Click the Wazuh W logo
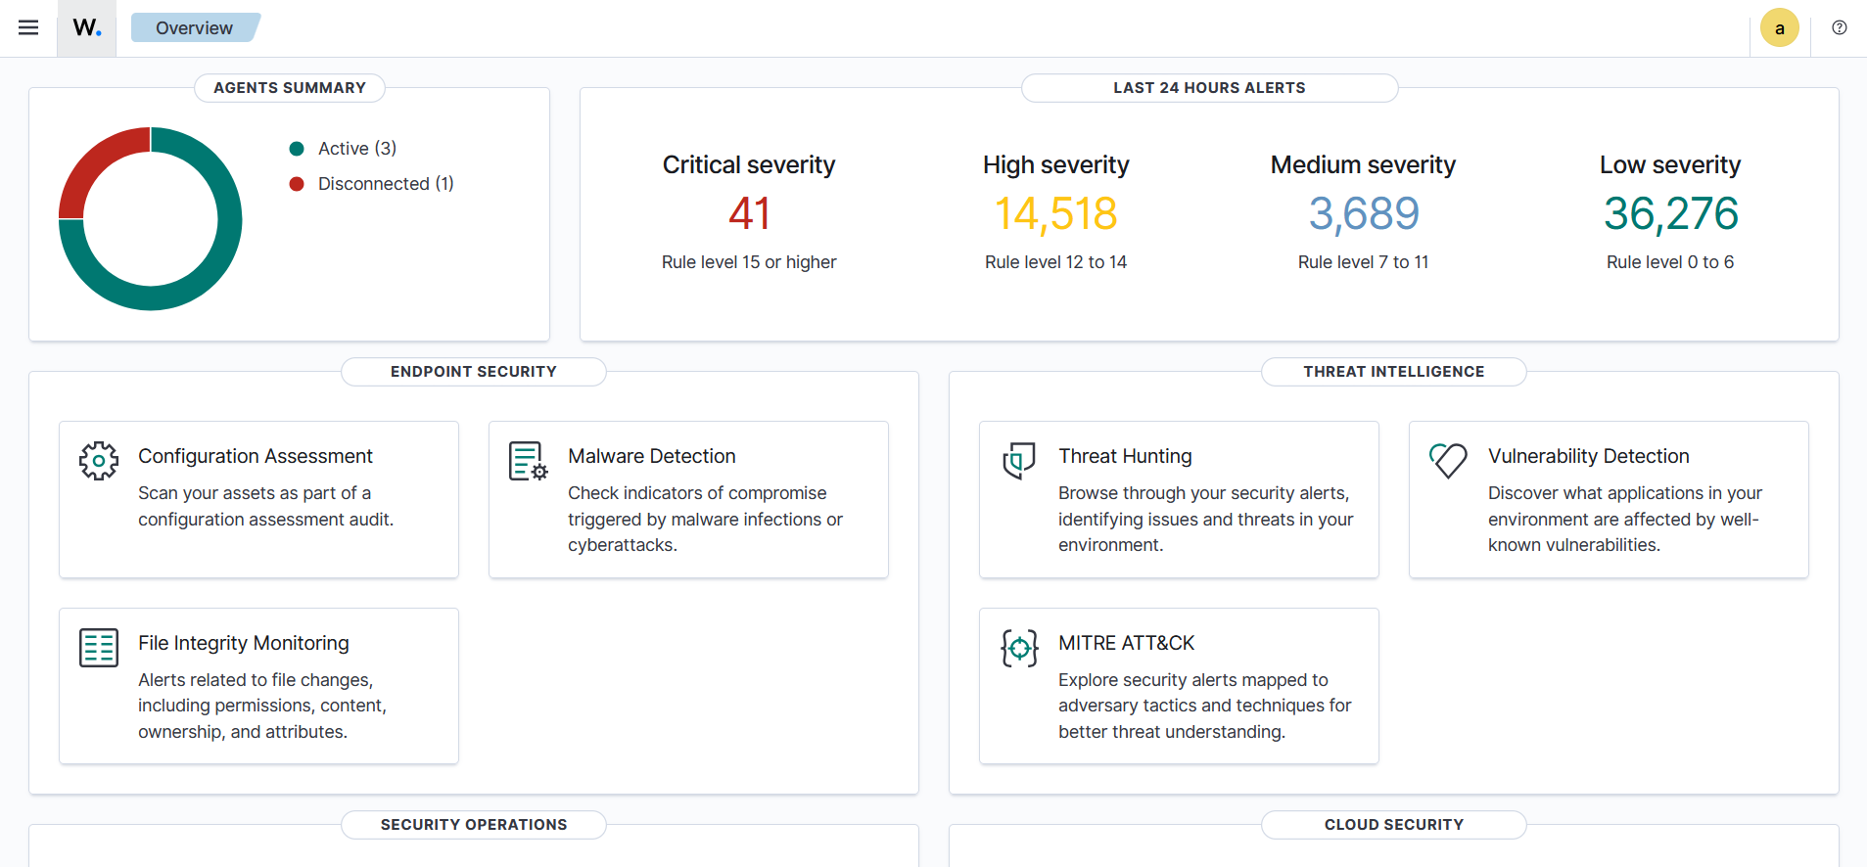This screenshot has height=867, width=1867. click(x=87, y=28)
